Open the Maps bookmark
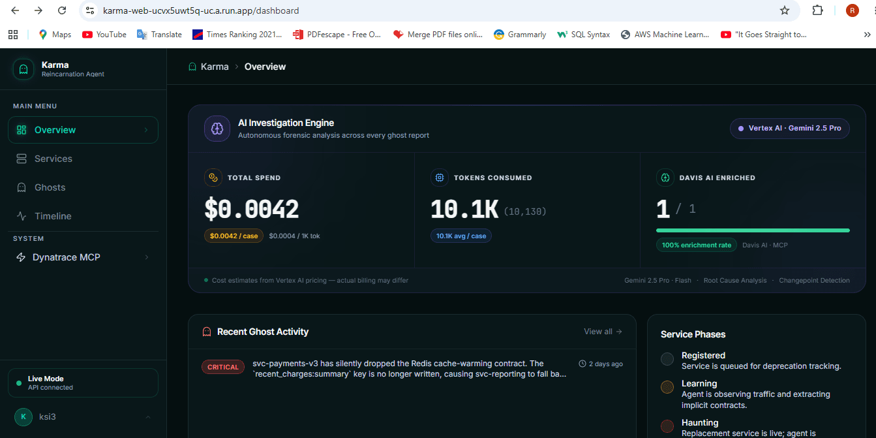 (x=55, y=35)
